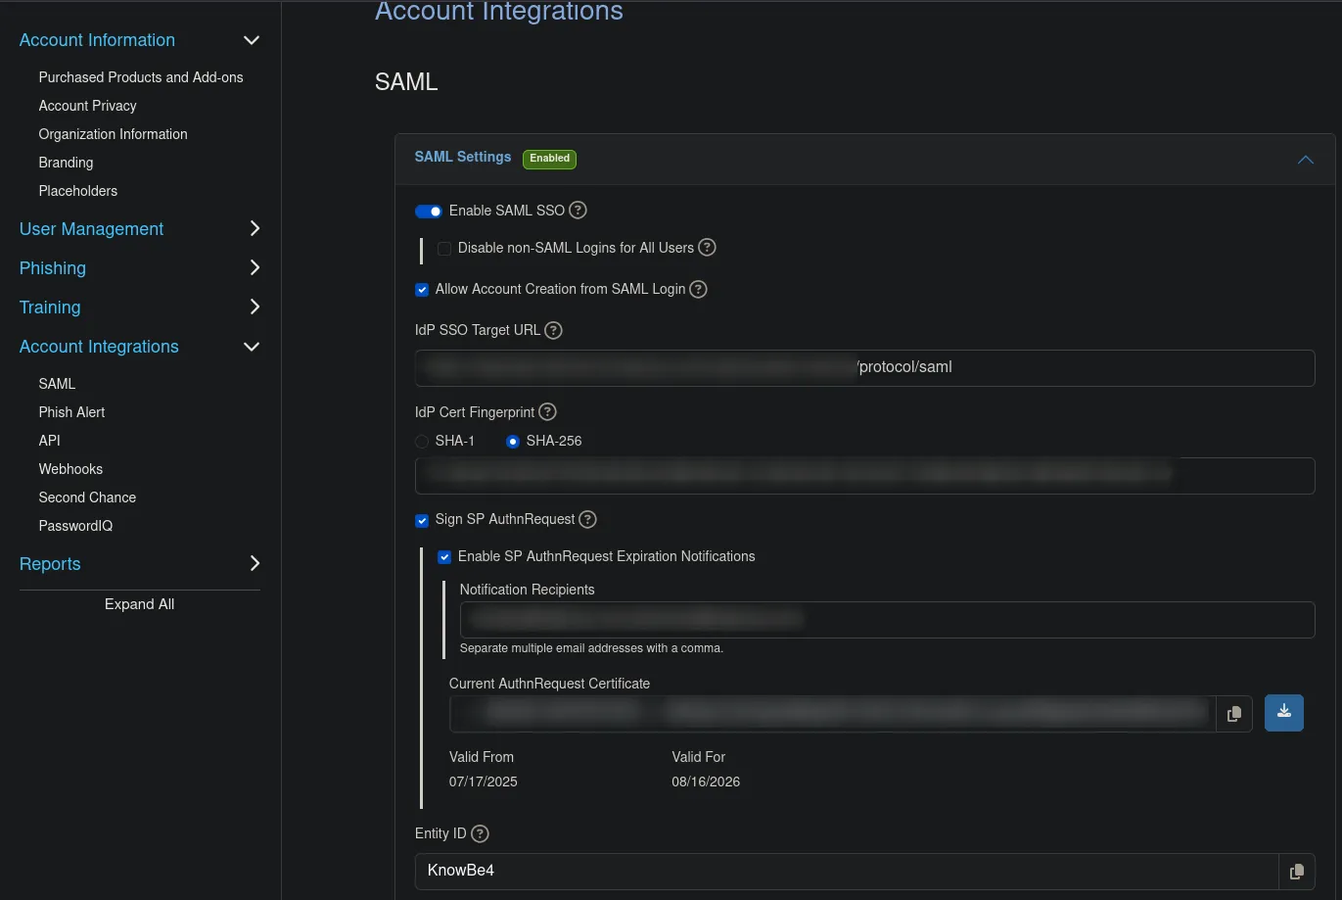
Task: Collapse the SAML Settings panel
Action: point(1305,159)
